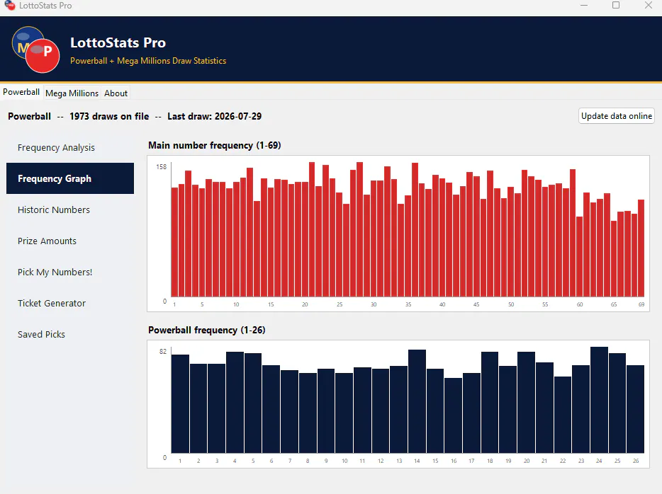Close the LottoStats Pro window
662x494 pixels.
click(648, 6)
